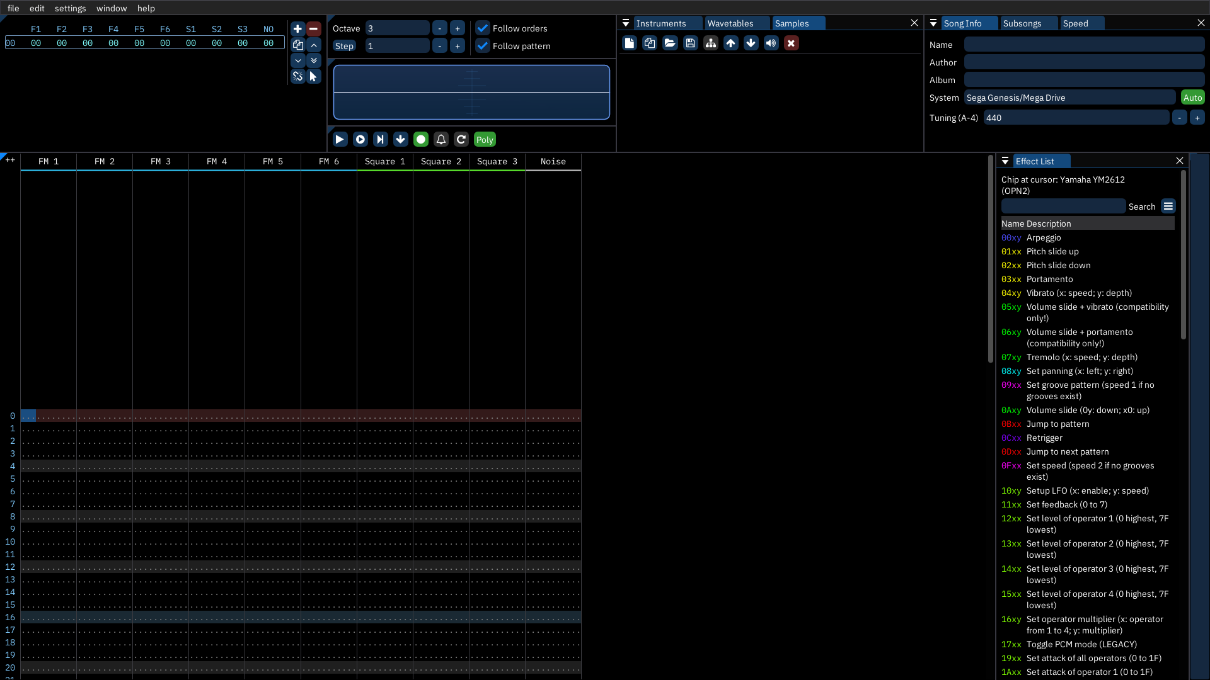Click the Song Info tab

click(x=963, y=23)
